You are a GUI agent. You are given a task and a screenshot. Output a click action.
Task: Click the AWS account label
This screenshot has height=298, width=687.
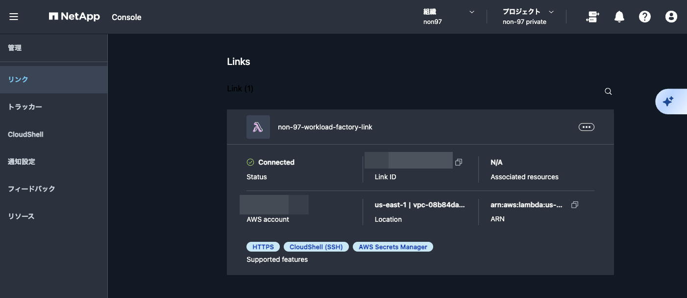[x=268, y=219]
